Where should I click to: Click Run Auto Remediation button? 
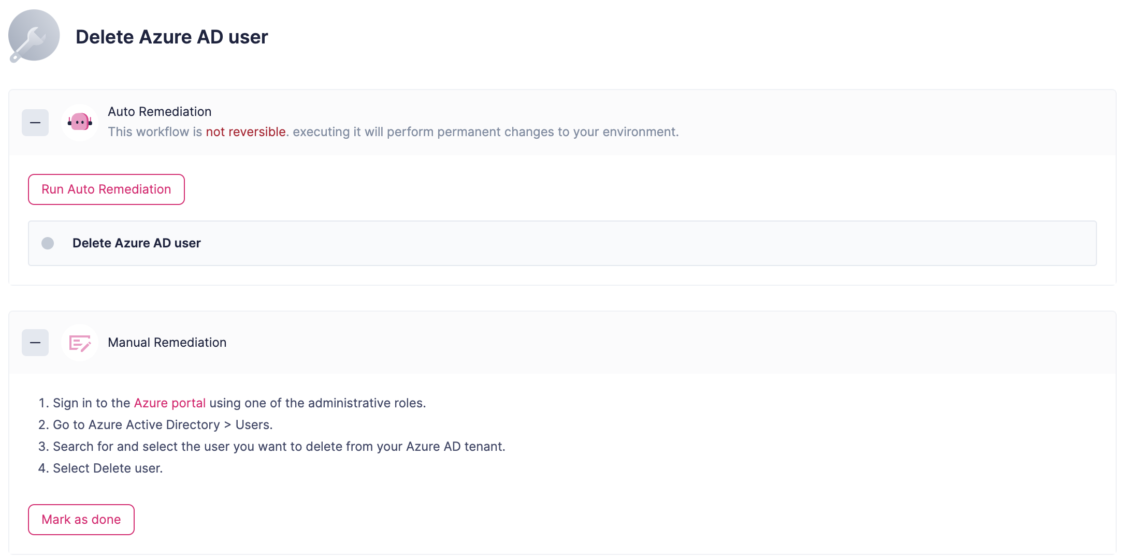point(106,189)
